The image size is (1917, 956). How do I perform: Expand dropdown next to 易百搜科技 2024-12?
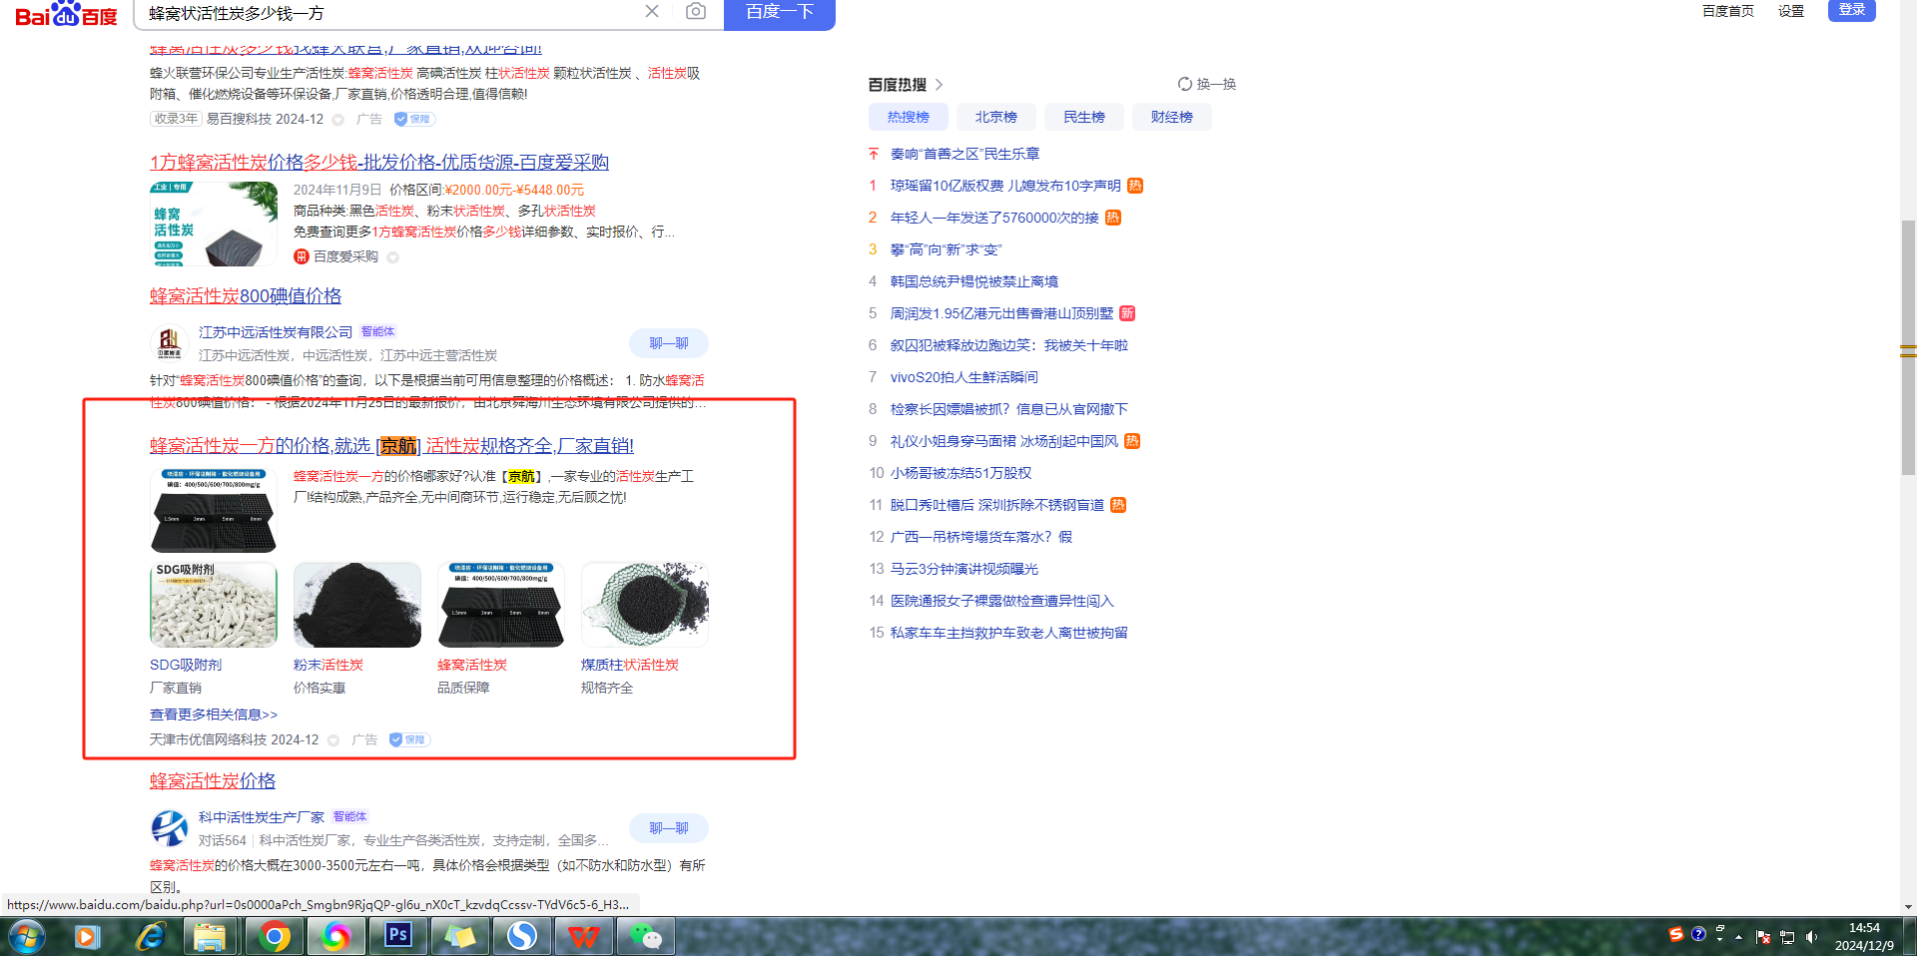point(338,120)
